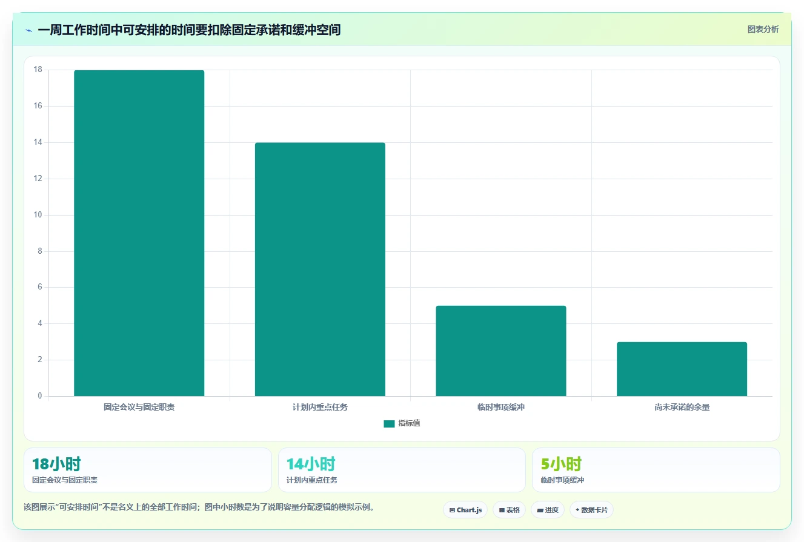Open the 5小时 data card

tap(656, 470)
